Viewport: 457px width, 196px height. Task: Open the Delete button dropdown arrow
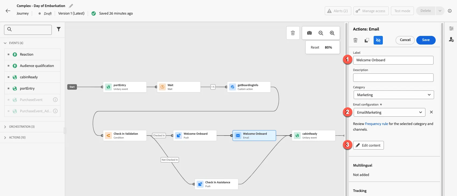click(440, 11)
